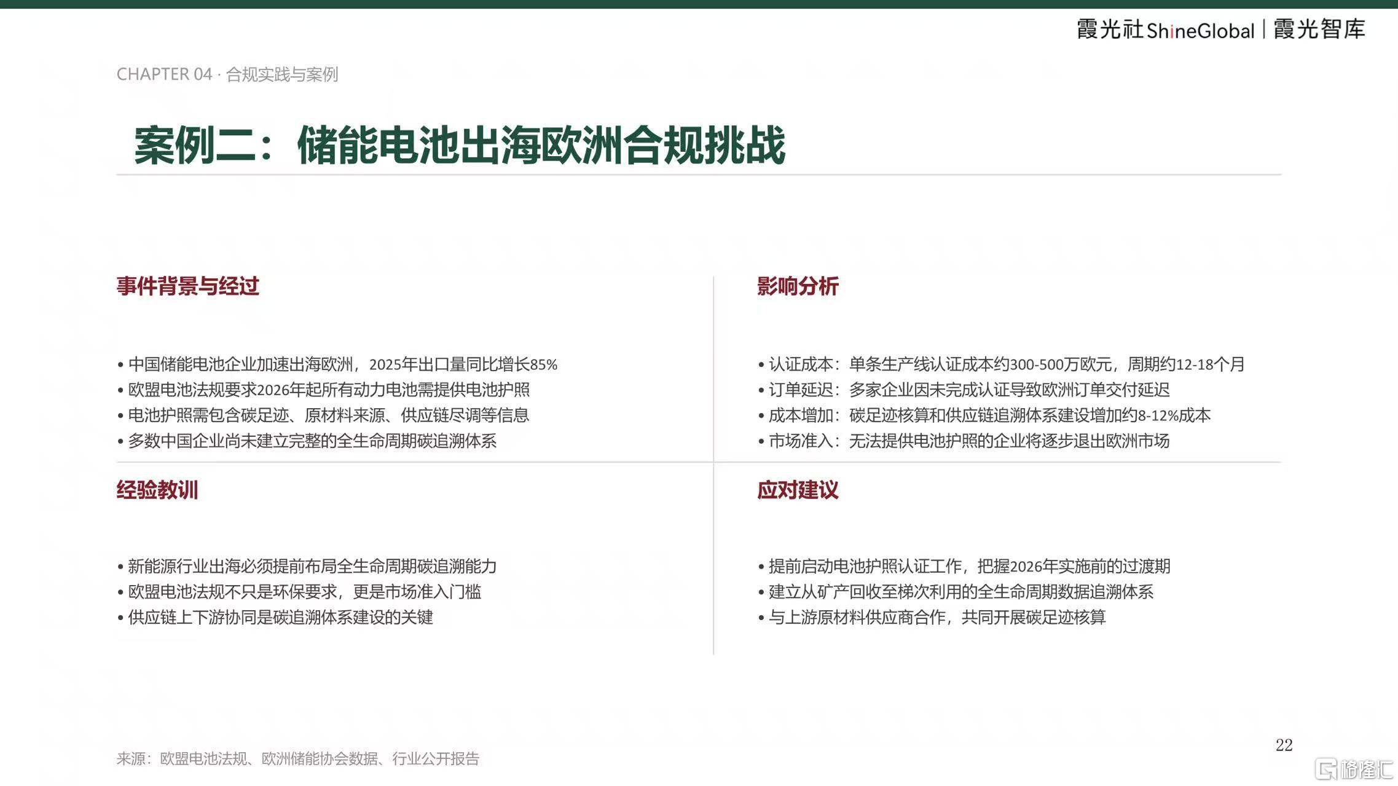Image resolution: width=1398 pixels, height=786 pixels.
Task: Click bullet '电池护照需包含碳足迹、原材料来源、供应链尽调等信息'
Action: [323, 415]
